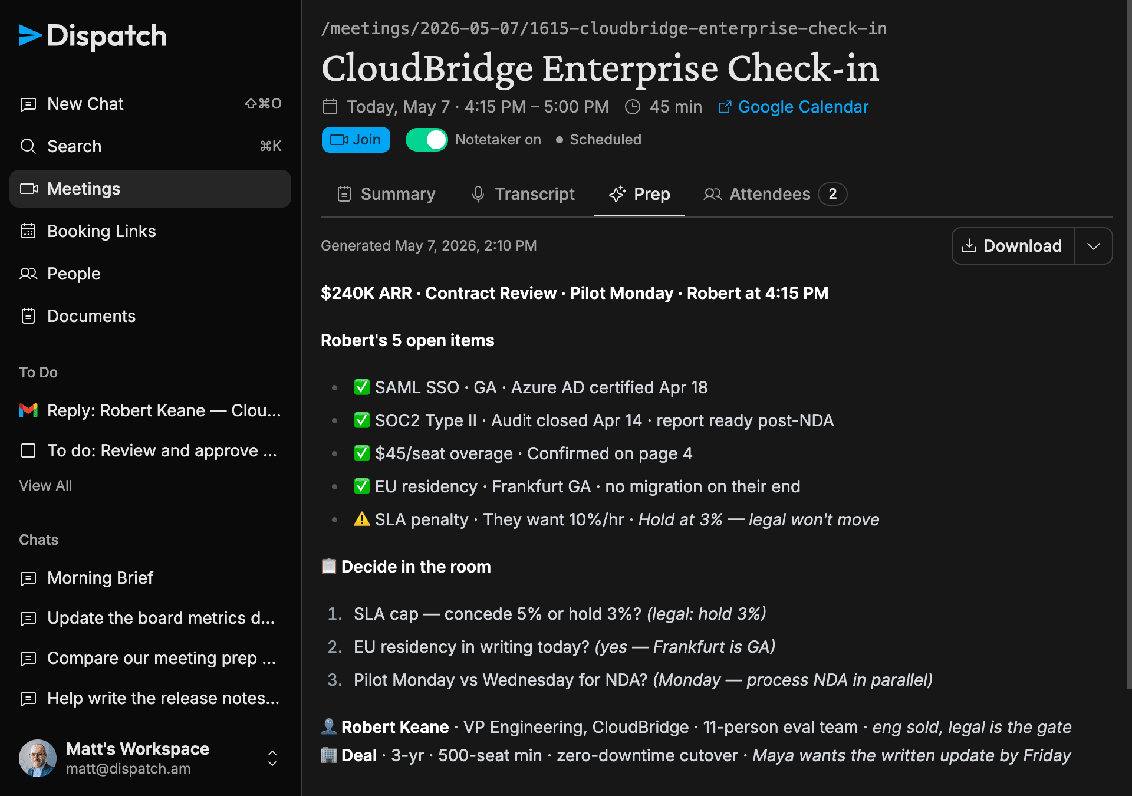Viewport: 1132px width, 796px height.
Task: Click the New Chat speech bubble icon
Action: [28, 104]
